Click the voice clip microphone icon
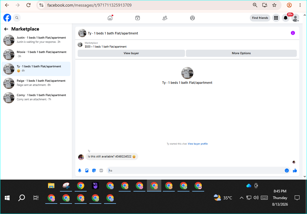Screen dimensions: 307x214 [x=79, y=170]
